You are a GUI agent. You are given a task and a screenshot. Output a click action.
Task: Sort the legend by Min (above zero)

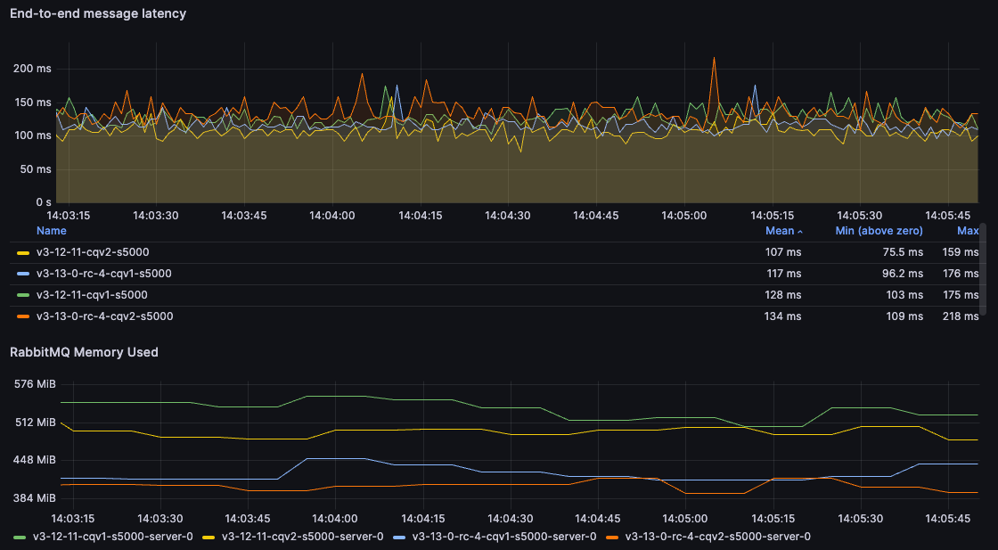(x=879, y=230)
